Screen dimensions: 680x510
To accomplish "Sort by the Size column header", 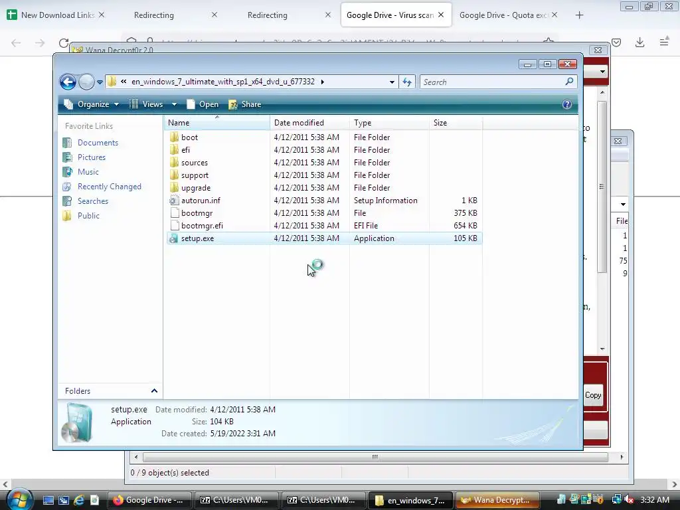I will pos(456,123).
